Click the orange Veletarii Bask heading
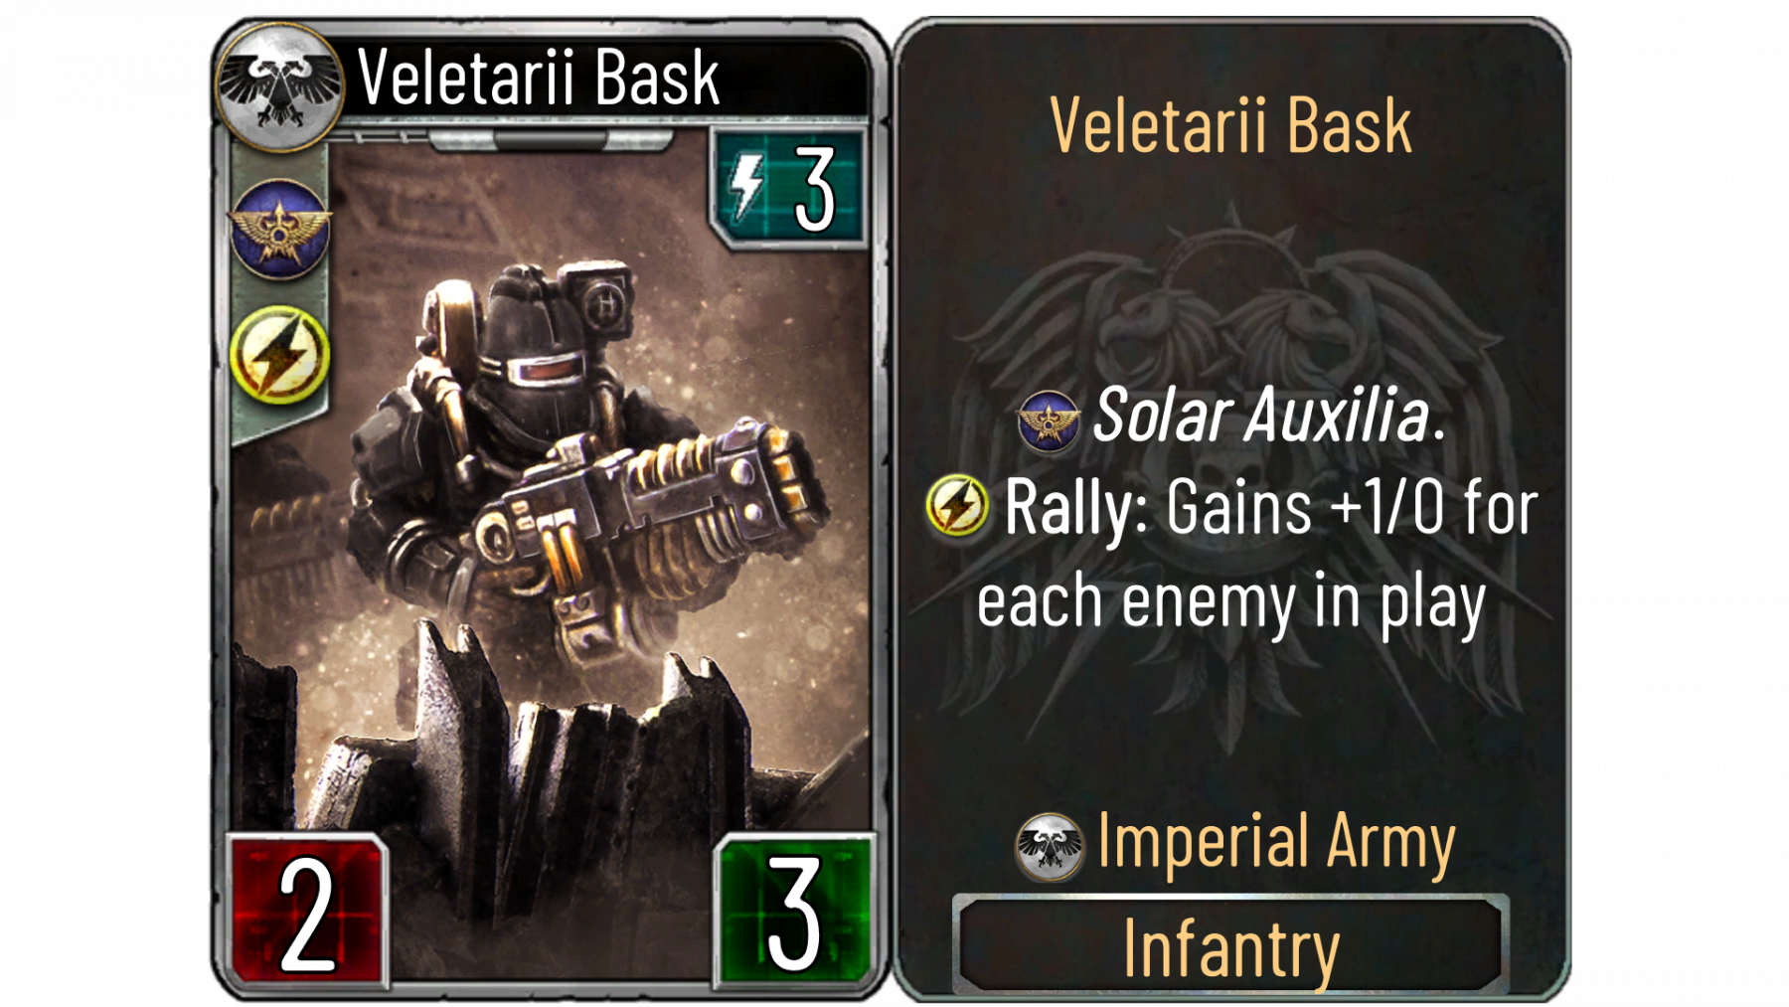The height and width of the screenshot is (1007, 1789). pos(1230,126)
